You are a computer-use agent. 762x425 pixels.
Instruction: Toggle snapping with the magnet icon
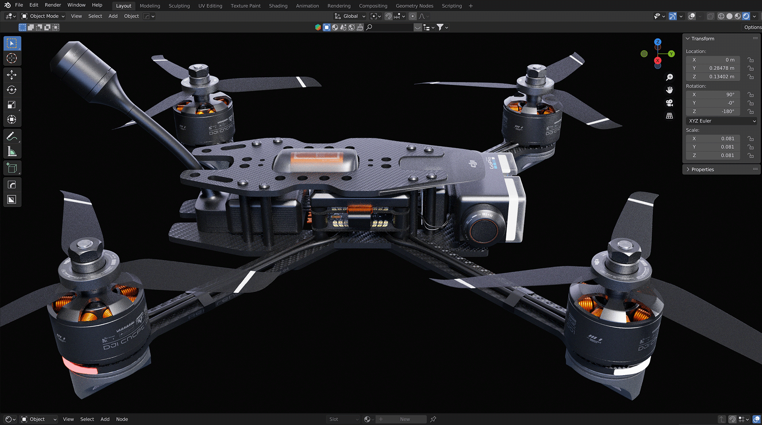[x=388, y=16]
